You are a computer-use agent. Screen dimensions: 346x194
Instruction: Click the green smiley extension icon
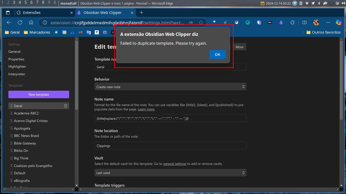248,22
